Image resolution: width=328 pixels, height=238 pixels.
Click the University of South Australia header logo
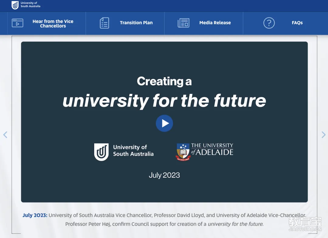(x=26, y=5)
